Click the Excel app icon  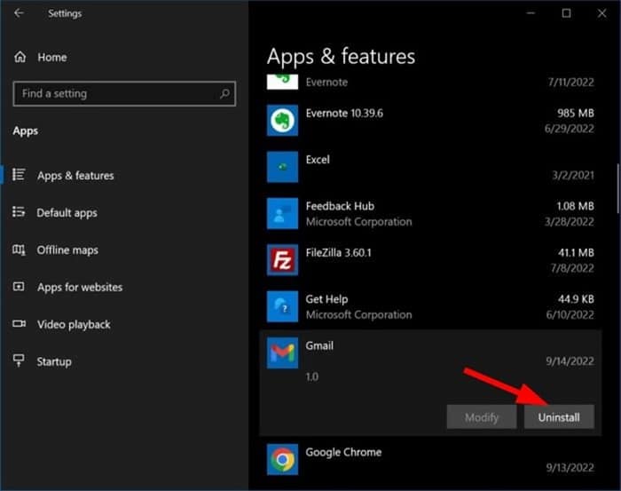(x=282, y=167)
